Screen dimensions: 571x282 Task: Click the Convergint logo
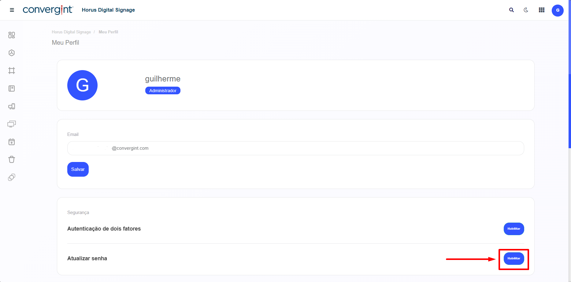tap(48, 10)
